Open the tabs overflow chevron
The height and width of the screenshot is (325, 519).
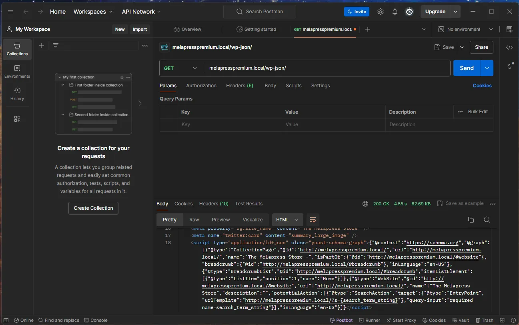(x=424, y=29)
